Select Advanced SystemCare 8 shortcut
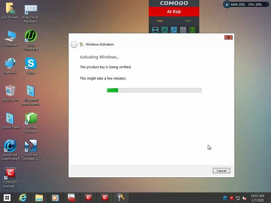The image size is (271, 203). pos(10,150)
